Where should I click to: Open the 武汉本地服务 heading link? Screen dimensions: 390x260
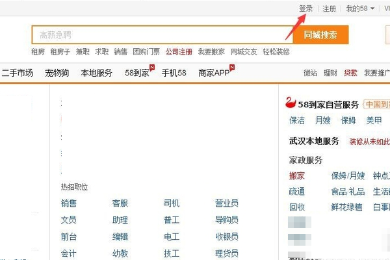314,141
